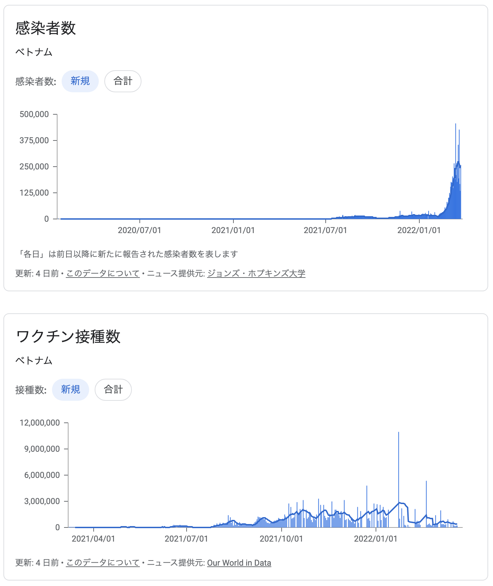This screenshot has height=586, width=493.
Task: Click the ワクチン接種数 card heading
Action: tap(68, 336)
